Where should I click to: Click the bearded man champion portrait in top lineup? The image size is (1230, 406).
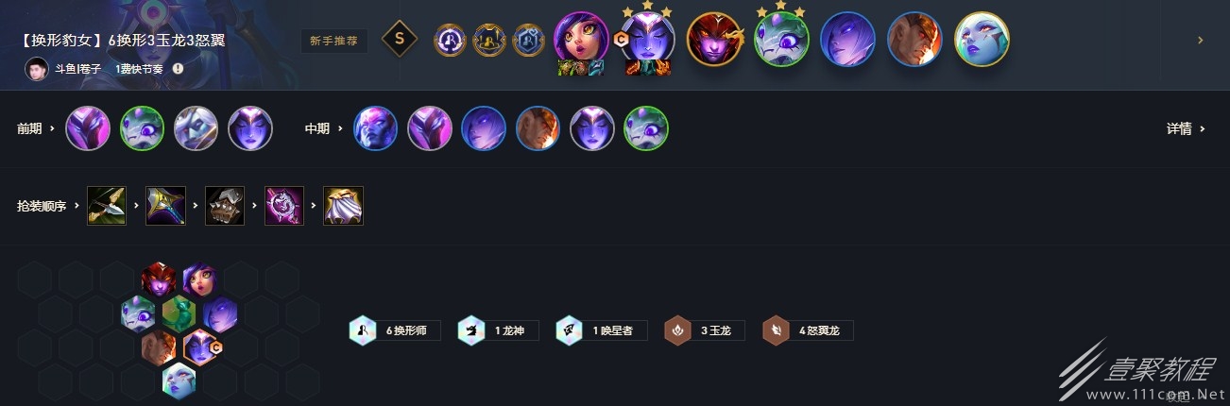915,39
